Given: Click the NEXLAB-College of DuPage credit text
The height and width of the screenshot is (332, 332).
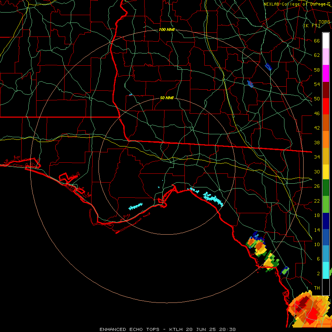Looking at the screenshot, I should point(297,4).
